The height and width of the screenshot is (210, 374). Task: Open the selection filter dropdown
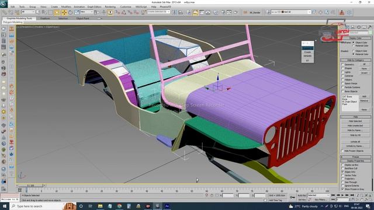coord(28,12)
